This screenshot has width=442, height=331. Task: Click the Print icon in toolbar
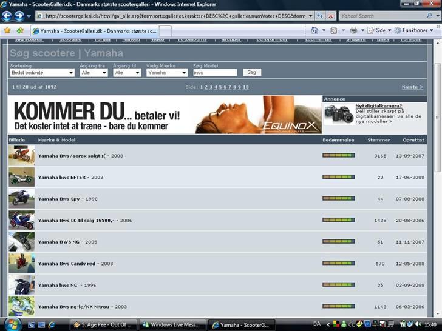coord(353,30)
